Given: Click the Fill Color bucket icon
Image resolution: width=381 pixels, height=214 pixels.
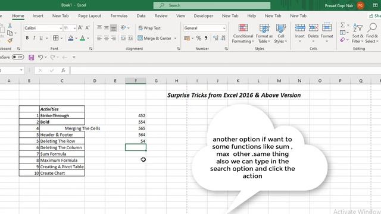Looking at the screenshot, I should (71, 38).
